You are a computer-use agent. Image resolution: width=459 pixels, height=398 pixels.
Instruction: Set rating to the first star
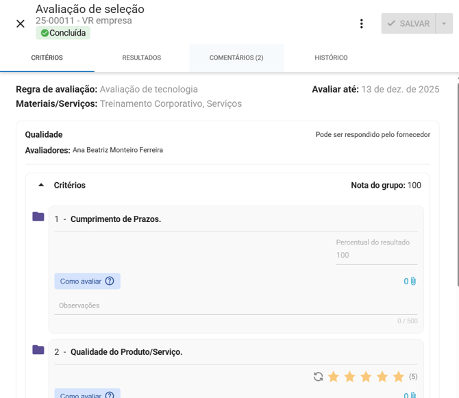pyautogui.click(x=334, y=377)
